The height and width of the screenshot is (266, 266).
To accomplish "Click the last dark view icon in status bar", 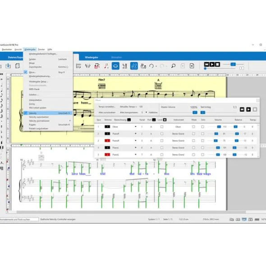I will pos(257,219).
